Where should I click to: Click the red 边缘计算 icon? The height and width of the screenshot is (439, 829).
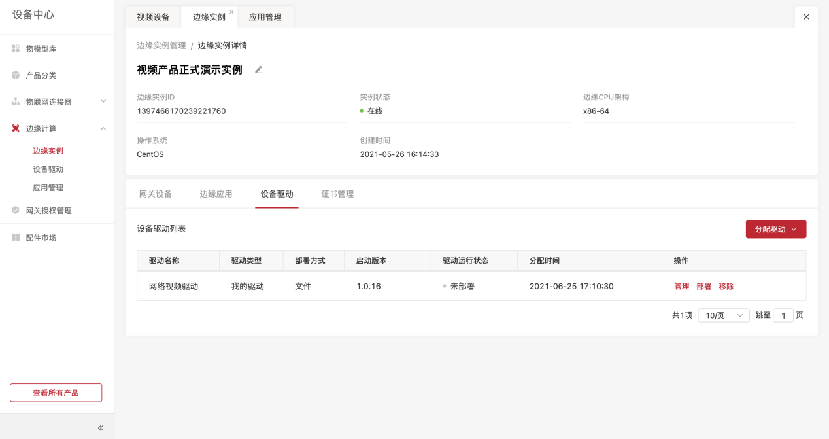click(x=16, y=128)
